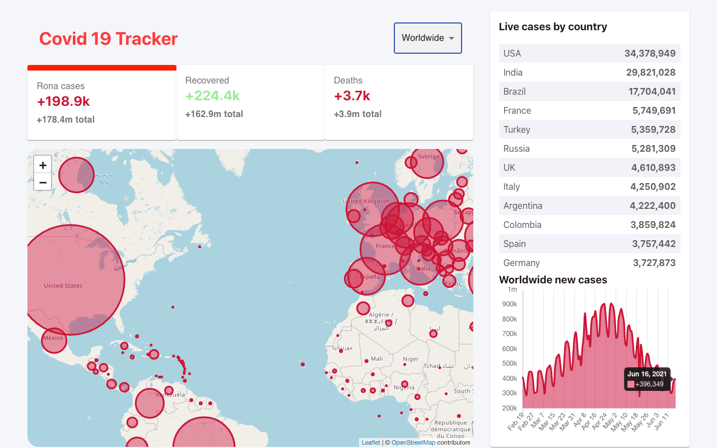Click the Brazil row in live cases
Screen dimensions: 717x448
(x=590, y=91)
